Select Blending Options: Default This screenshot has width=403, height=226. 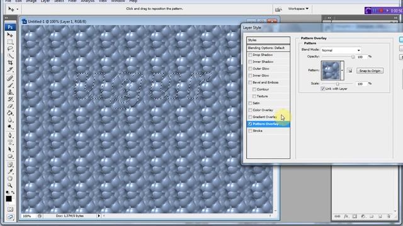tap(268, 48)
